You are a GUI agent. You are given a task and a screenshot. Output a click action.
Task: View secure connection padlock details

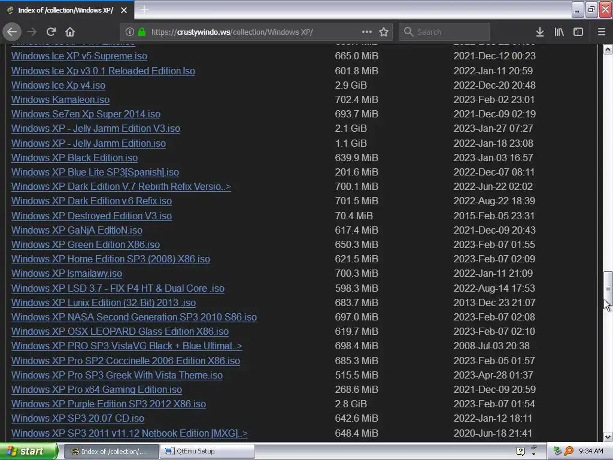142,32
